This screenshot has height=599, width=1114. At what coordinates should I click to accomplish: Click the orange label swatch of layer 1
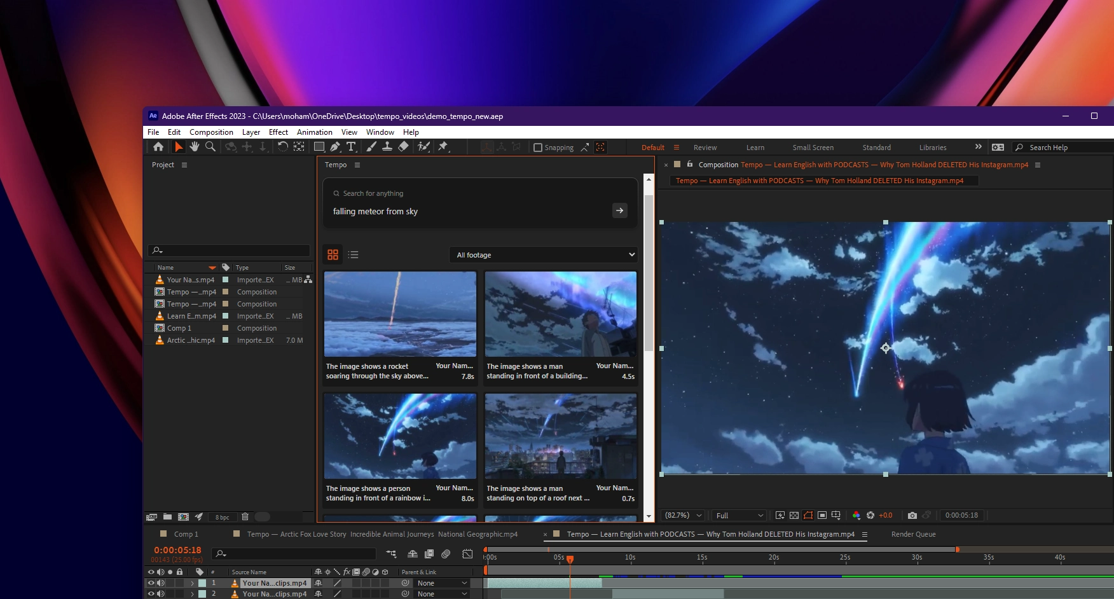(x=202, y=583)
